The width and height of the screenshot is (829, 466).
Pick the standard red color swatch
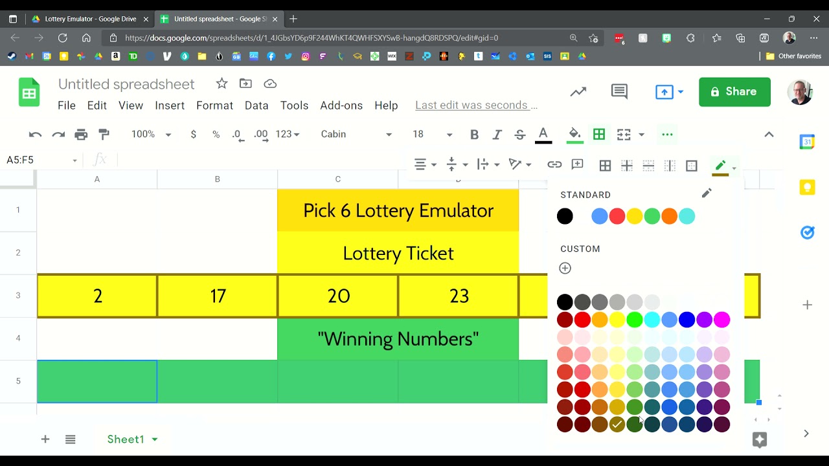coord(617,216)
